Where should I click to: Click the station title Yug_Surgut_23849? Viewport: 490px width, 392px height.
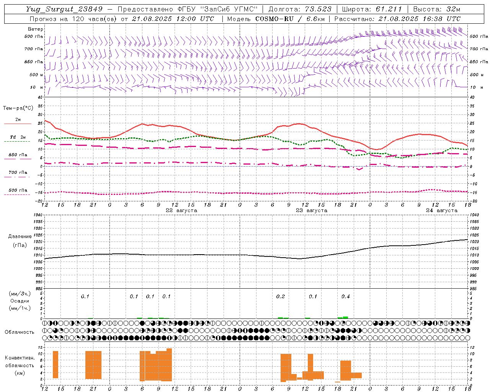tap(65, 9)
